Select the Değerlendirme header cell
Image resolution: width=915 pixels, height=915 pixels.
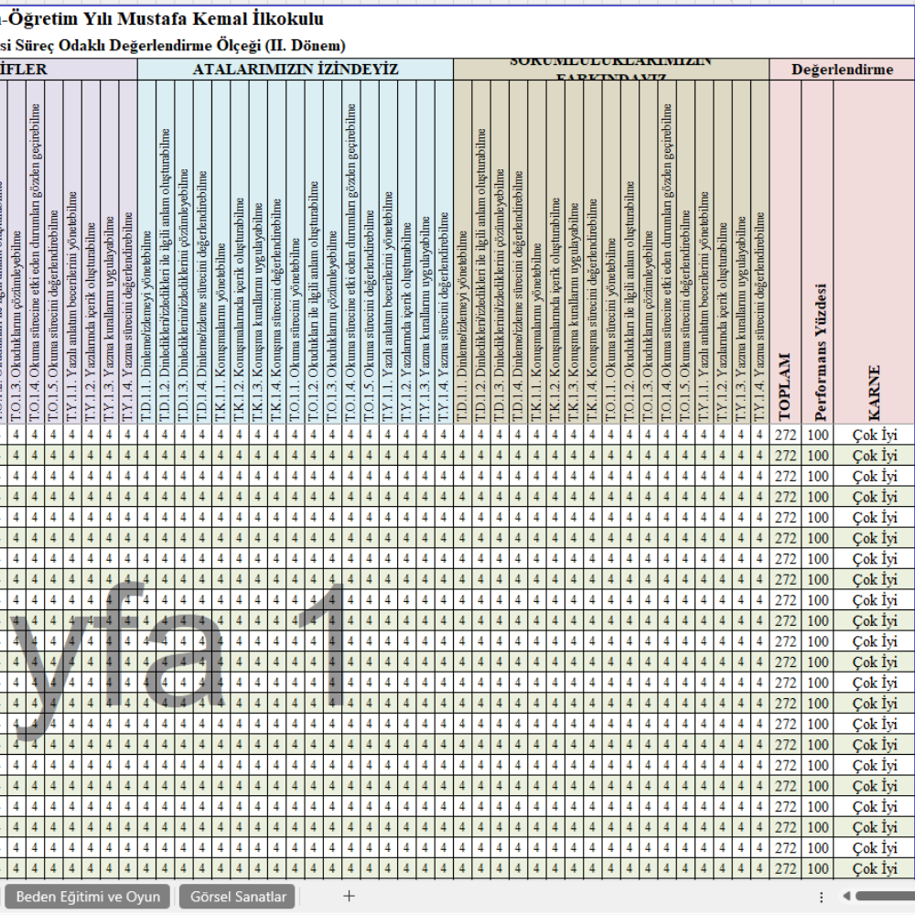click(x=842, y=70)
